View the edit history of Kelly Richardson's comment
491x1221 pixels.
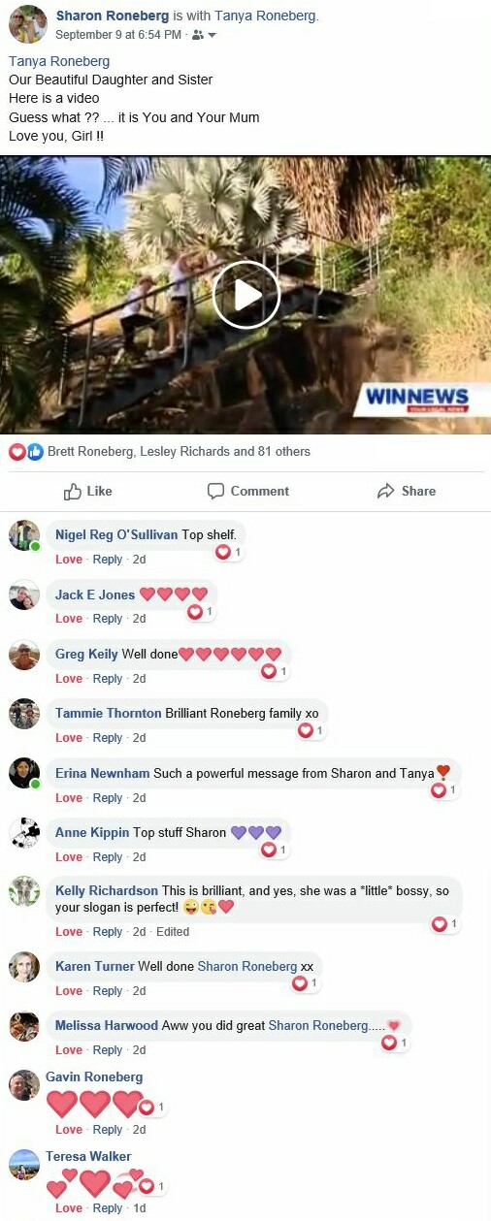(173, 932)
